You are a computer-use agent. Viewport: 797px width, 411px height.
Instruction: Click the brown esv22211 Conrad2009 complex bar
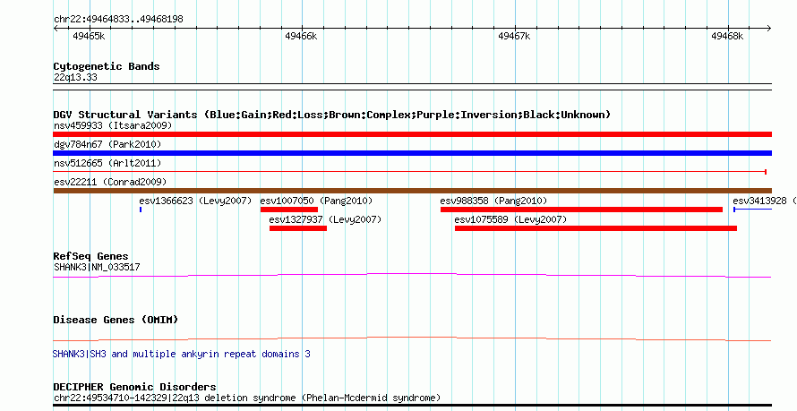412,191
